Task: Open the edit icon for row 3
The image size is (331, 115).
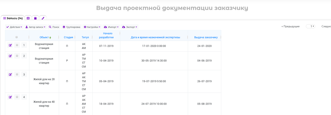Action: click(10, 74)
